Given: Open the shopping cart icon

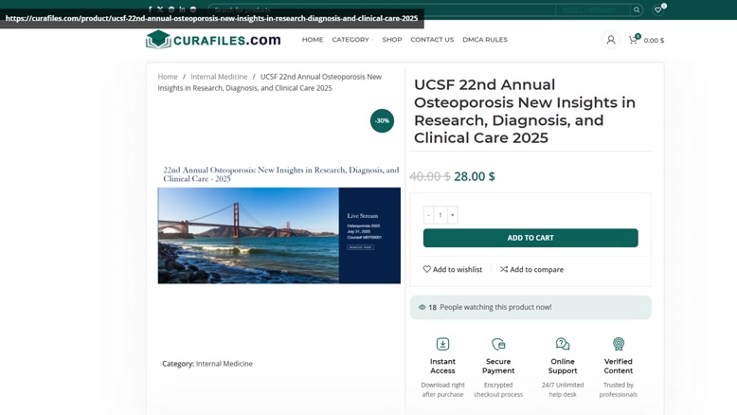Looking at the screenshot, I should click(633, 40).
